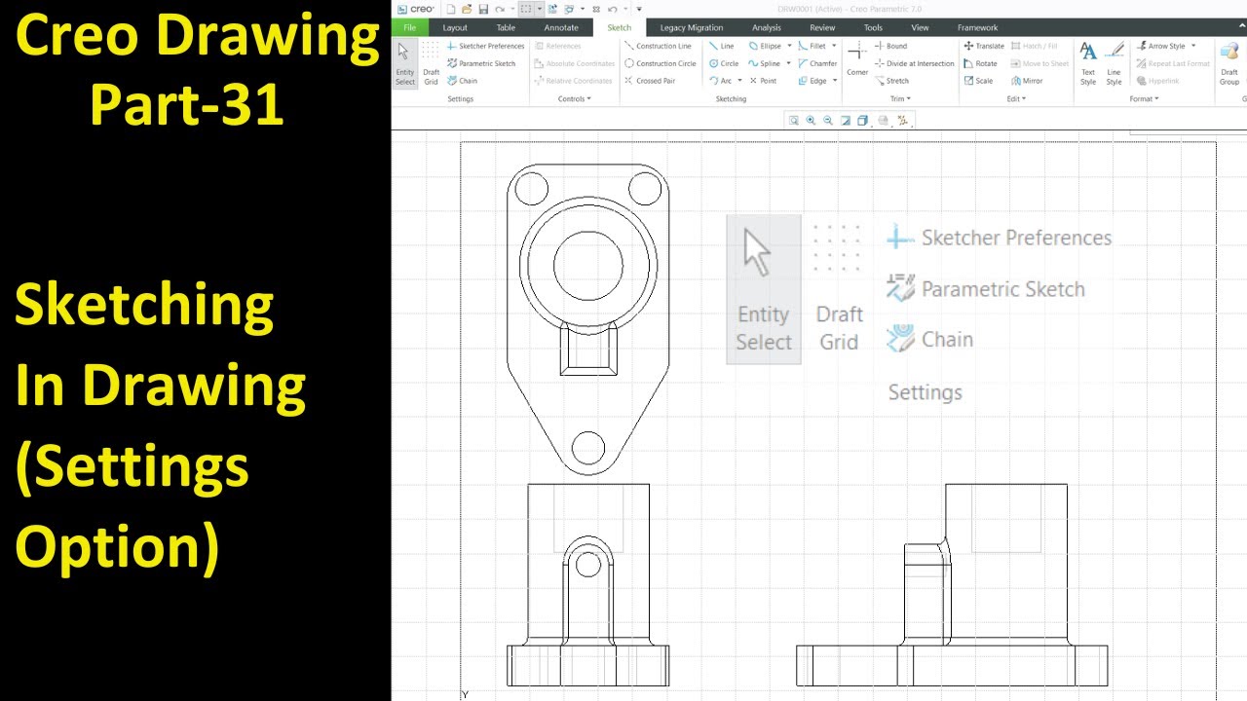Expand the Trim group overflow
The image size is (1247, 701).
[x=901, y=98]
